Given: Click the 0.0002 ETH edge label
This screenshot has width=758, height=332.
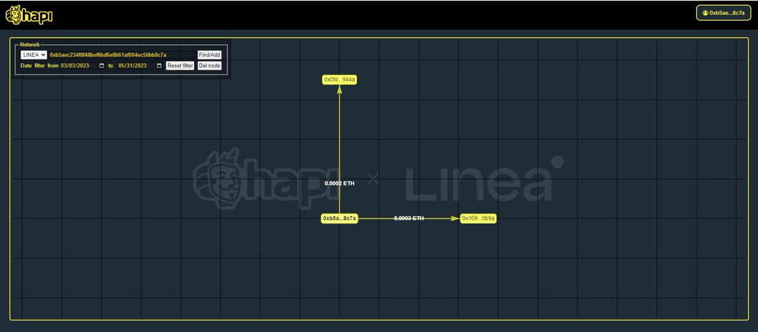Looking at the screenshot, I should click(340, 183).
